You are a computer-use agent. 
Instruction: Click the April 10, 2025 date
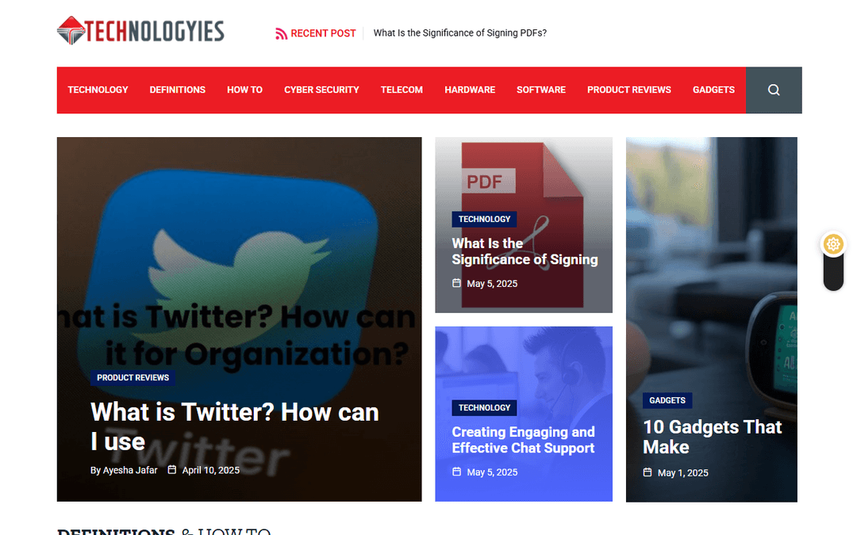[x=211, y=470]
